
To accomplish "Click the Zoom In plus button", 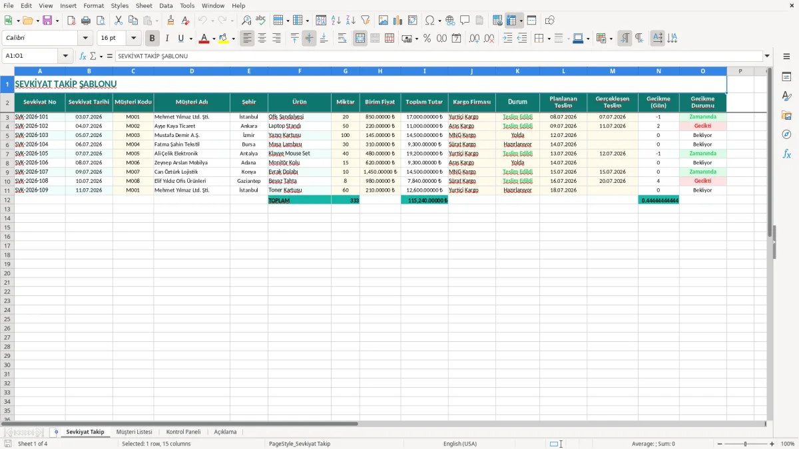I will [772, 444].
